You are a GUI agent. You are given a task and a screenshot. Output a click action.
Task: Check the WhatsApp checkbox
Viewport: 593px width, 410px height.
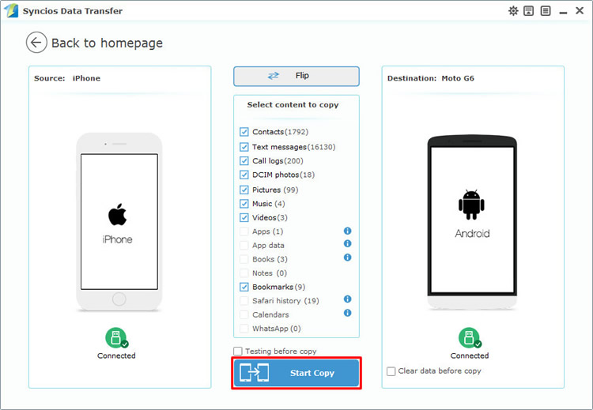[244, 329]
